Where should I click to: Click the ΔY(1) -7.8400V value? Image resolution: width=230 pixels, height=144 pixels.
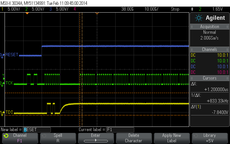(220, 112)
